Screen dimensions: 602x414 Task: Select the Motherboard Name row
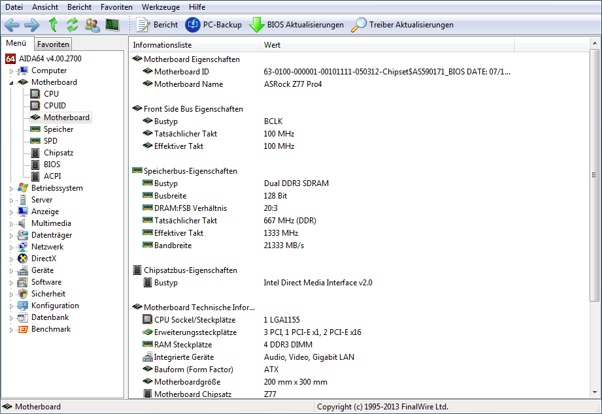click(x=359, y=84)
